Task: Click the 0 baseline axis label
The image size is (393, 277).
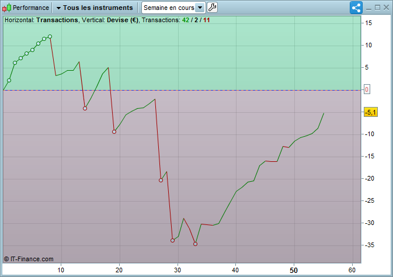Action: pyautogui.click(x=367, y=89)
